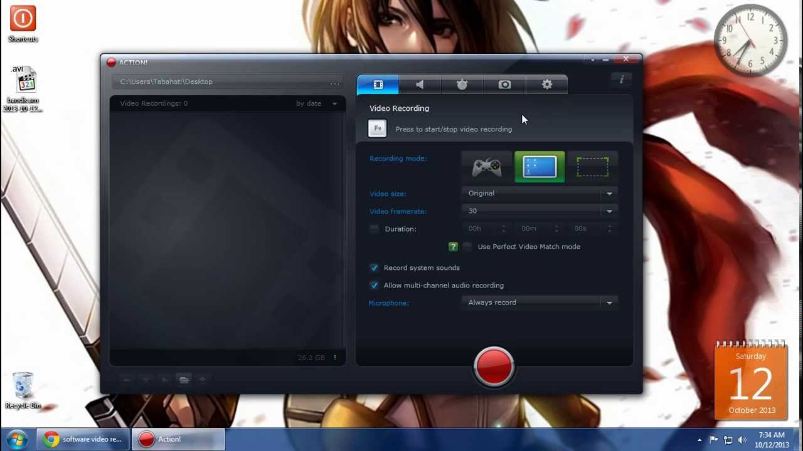
Task: Uncheck Allow multi-channel audio recording
Action: point(375,285)
